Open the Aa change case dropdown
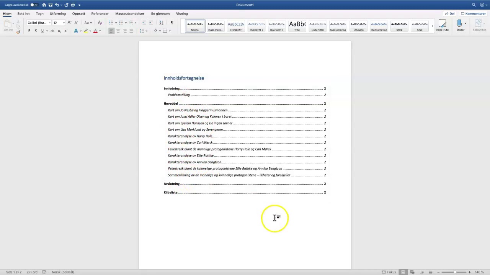 (x=88, y=23)
